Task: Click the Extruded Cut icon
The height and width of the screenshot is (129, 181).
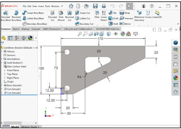Action: click(52, 16)
